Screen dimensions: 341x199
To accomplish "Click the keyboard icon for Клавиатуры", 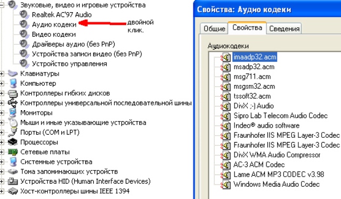I will pyautogui.click(x=13, y=73).
